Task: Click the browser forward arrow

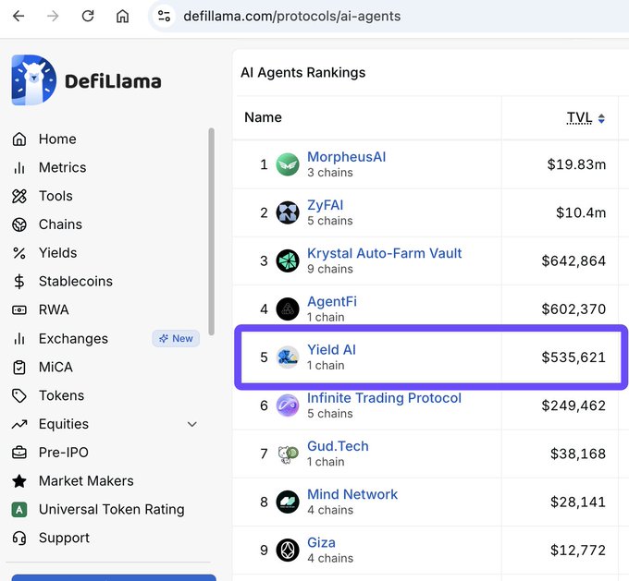Action: 53,16
